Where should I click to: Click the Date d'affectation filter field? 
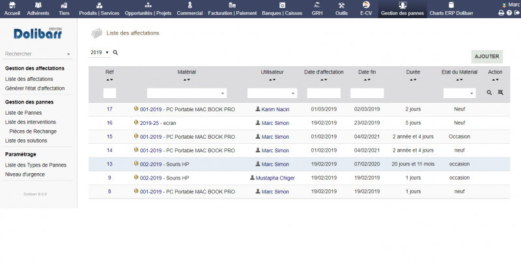point(324,93)
